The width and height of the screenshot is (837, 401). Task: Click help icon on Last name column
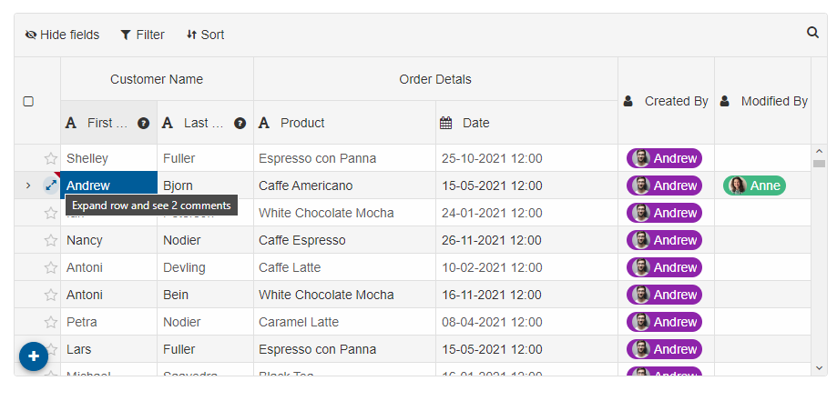coord(240,123)
